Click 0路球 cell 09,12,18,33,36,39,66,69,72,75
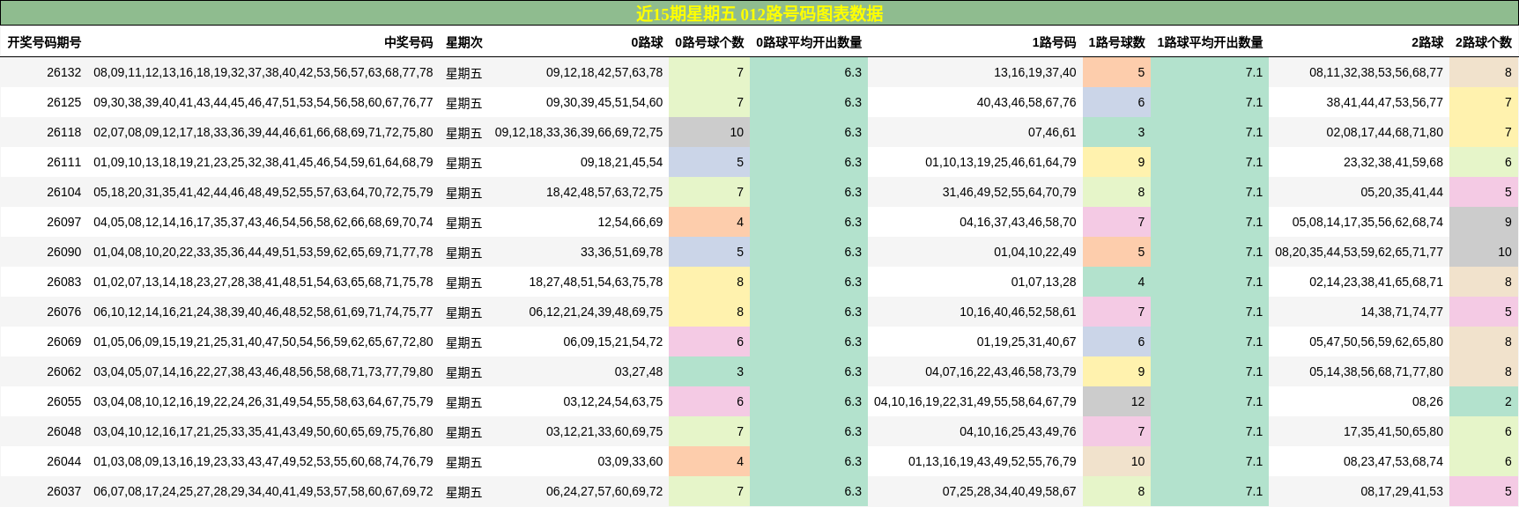The width and height of the screenshot is (1519, 507). tap(579, 132)
